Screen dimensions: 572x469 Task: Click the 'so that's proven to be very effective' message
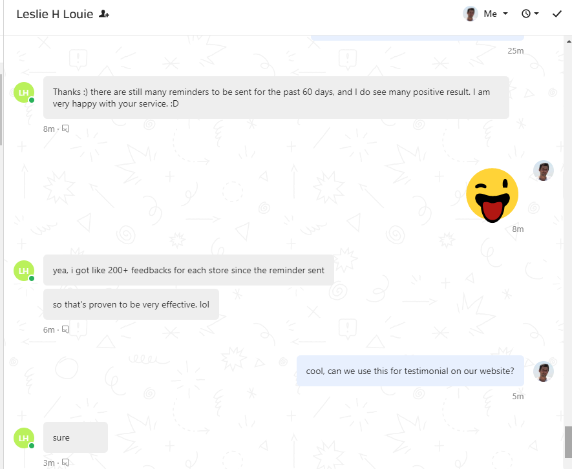click(131, 304)
